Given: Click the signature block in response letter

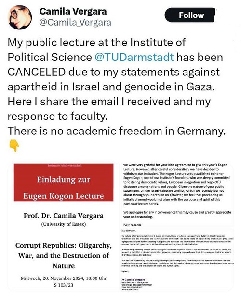Looking at the screenshot, I should click(x=136, y=284).
